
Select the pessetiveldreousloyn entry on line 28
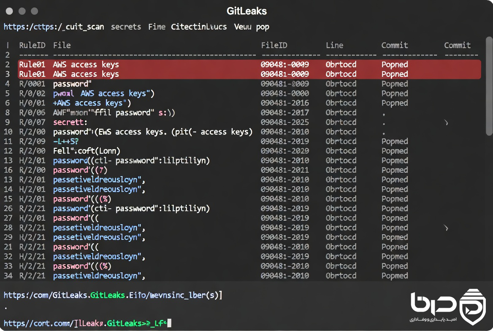point(99,228)
